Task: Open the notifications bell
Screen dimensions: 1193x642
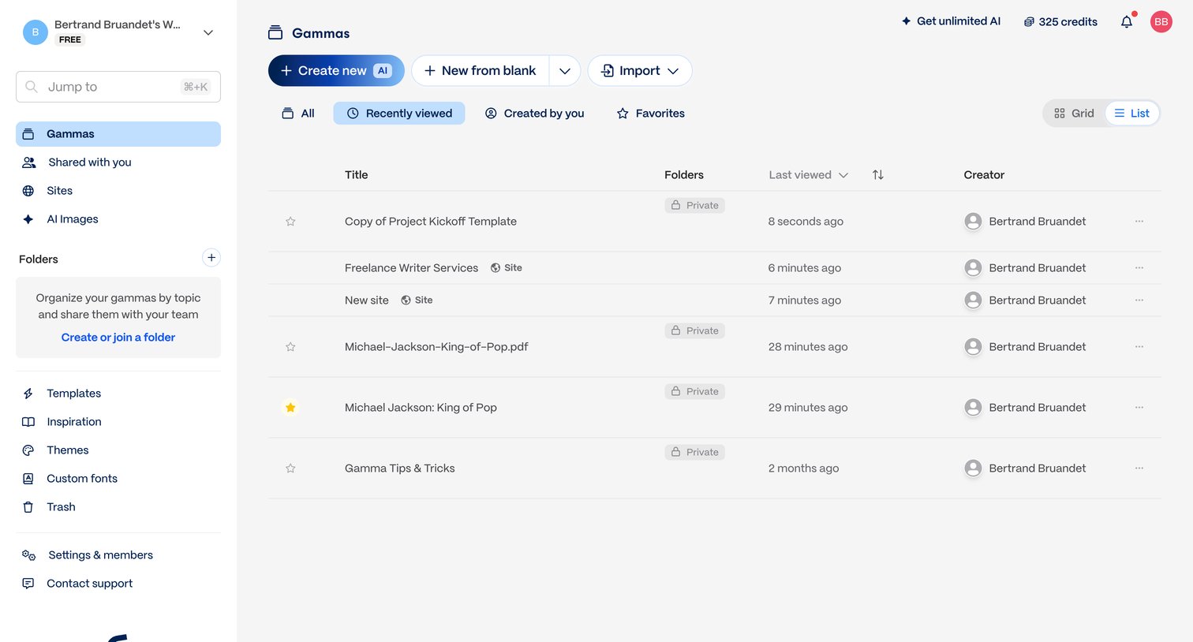Action: tap(1127, 22)
